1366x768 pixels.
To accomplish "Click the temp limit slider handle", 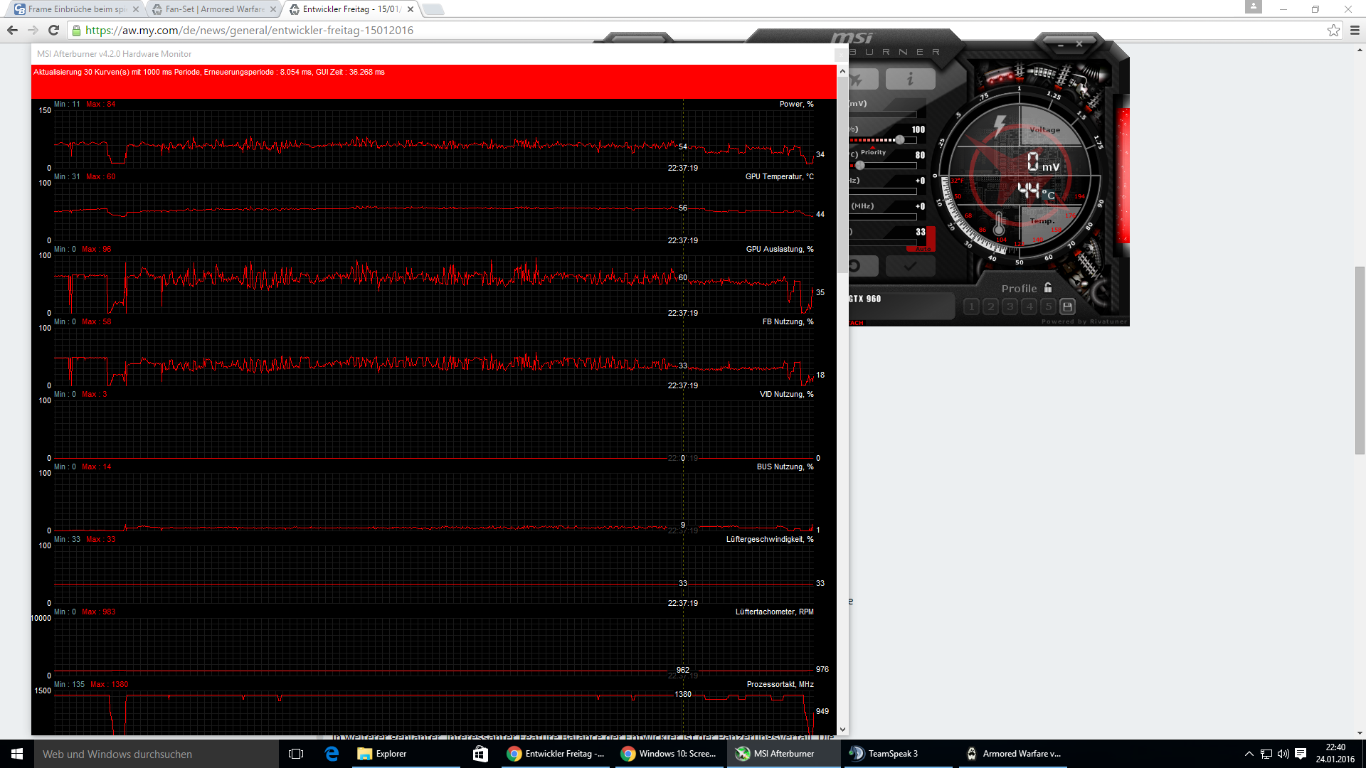I will pyautogui.click(x=860, y=166).
